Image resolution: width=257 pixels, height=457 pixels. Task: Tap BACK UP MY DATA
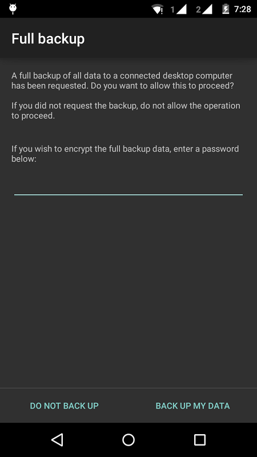192,406
